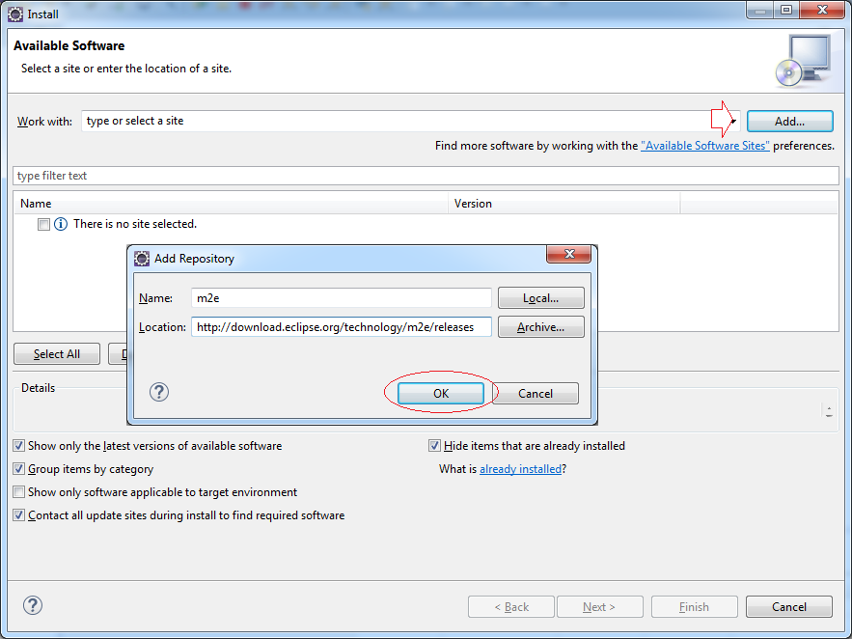
Task: Cancel the Install wizard
Action: pyautogui.click(x=789, y=607)
